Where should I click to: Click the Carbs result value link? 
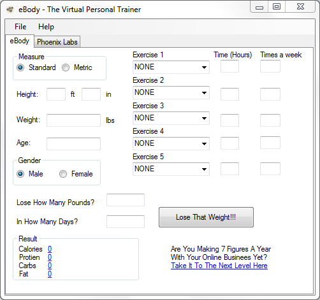50,266
